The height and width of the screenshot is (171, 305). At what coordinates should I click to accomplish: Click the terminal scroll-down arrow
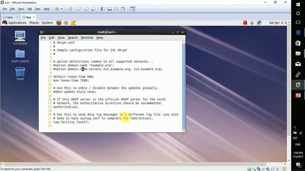(184, 130)
